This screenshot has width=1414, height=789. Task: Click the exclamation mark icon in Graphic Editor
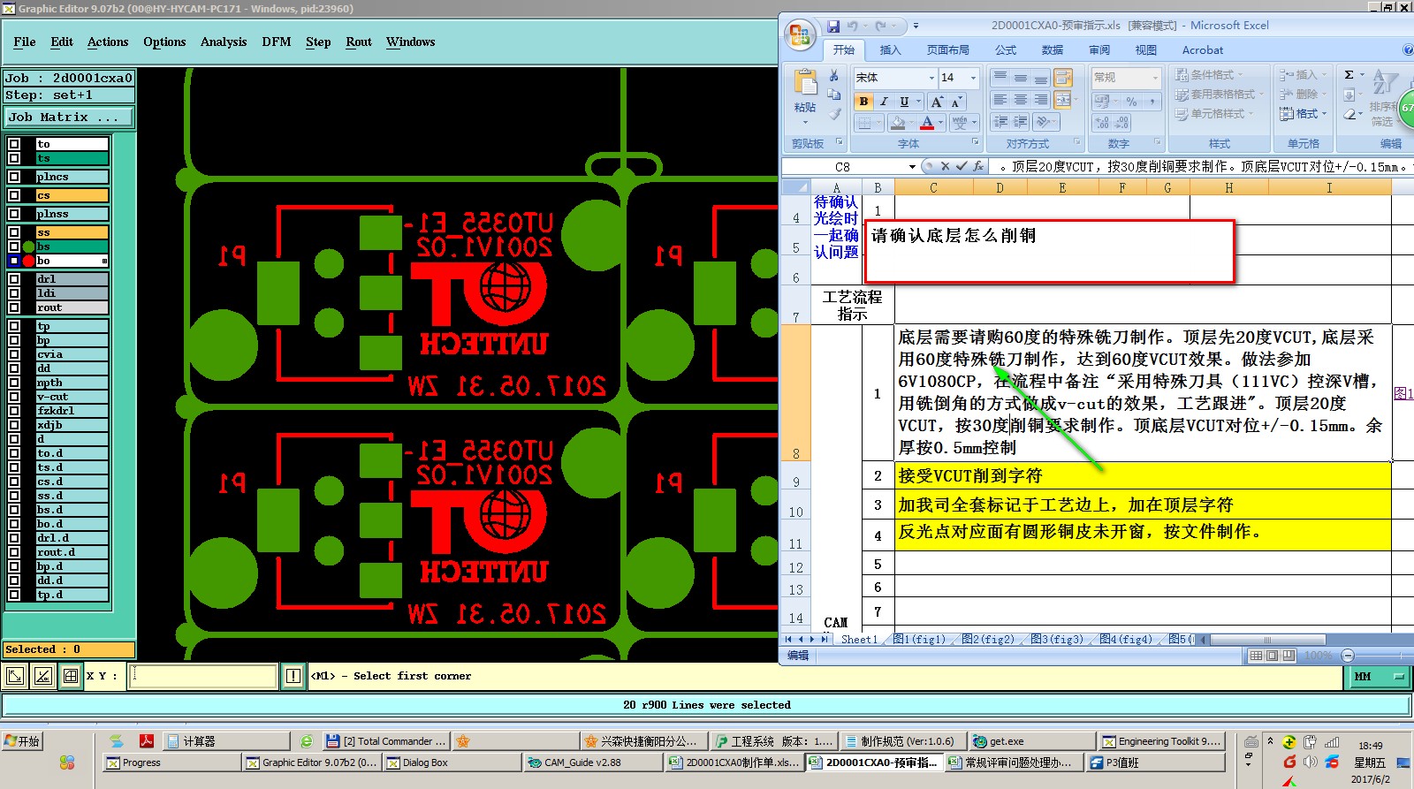point(293,677)
